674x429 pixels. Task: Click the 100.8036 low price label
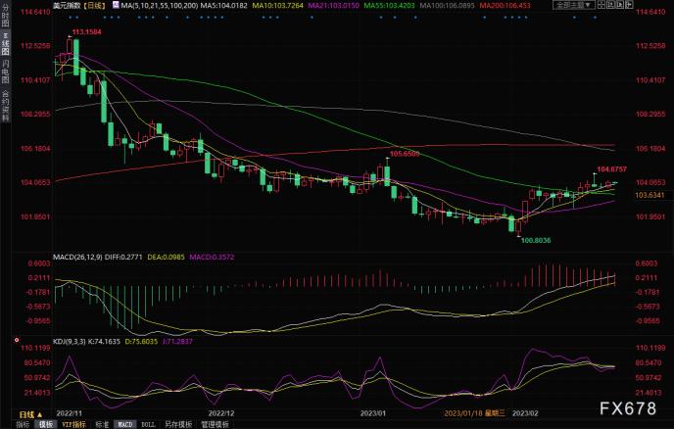tap(536, 240)
